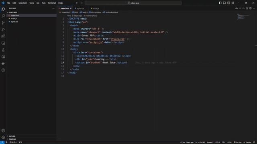Follow the styles.css link in code
Screen dimensions: 257x144
118,39
